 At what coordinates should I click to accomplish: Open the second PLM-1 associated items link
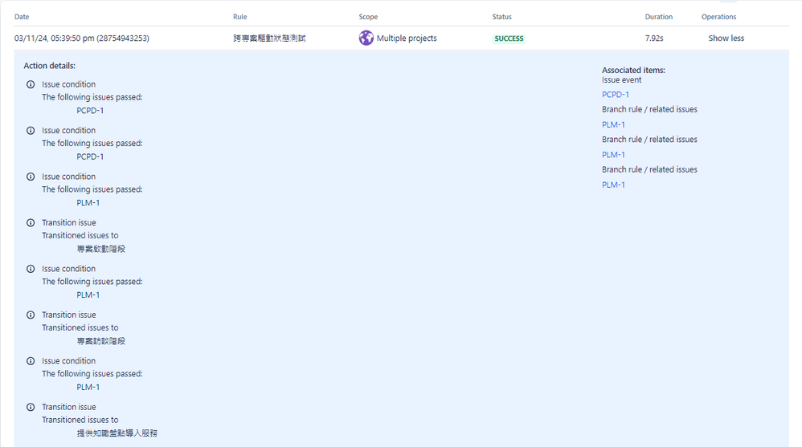(613, 155)
